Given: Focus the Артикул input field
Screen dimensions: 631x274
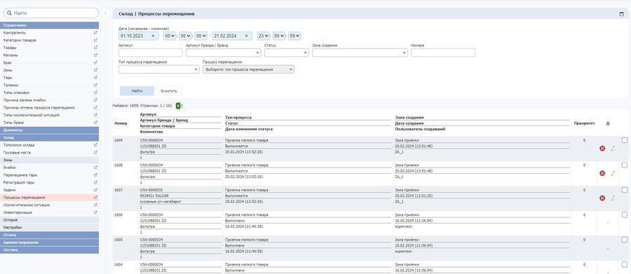Looking at the screenshot, I should pos(151,53).
